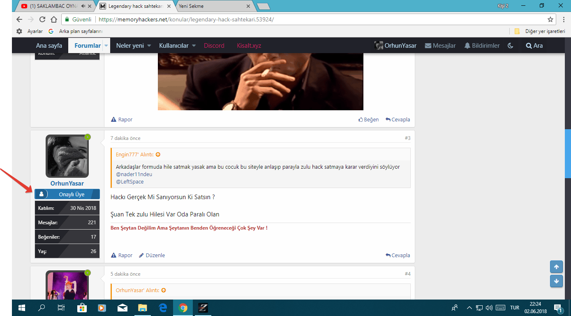571x316 pixels.
Task: Switch TUR keyboard language
Action: click(515, 308)
